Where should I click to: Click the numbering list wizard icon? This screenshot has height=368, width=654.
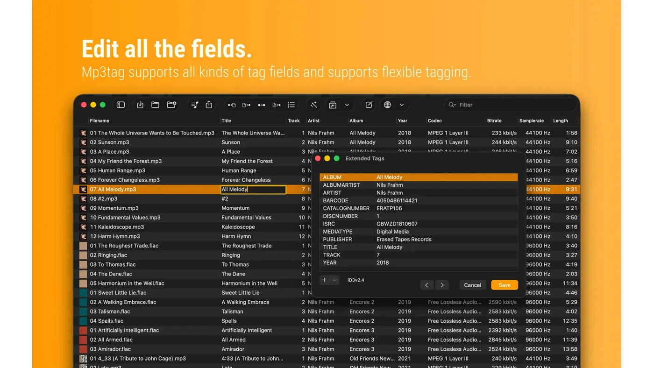[x=291, y=105]
